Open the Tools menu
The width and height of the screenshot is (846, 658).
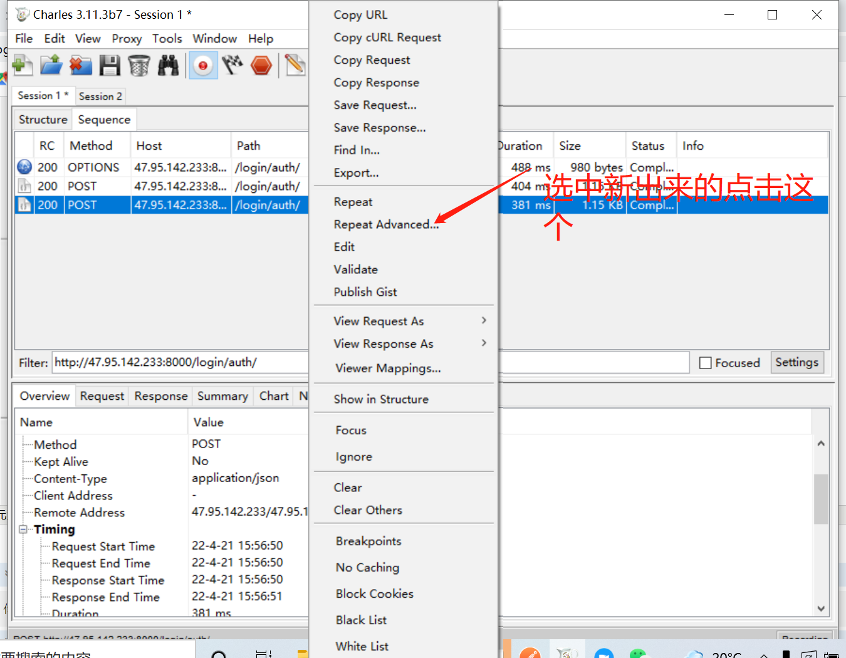click(167, 38)
